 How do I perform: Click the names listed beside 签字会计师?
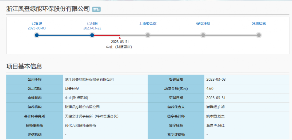pyautogui.click(x=216, y=116)
